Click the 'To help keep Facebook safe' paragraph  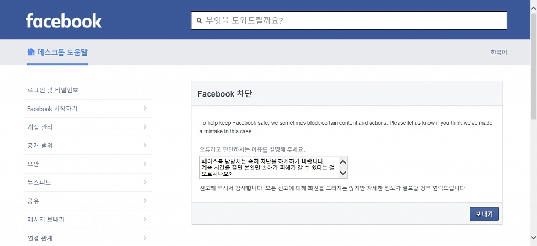coord(346,127)
